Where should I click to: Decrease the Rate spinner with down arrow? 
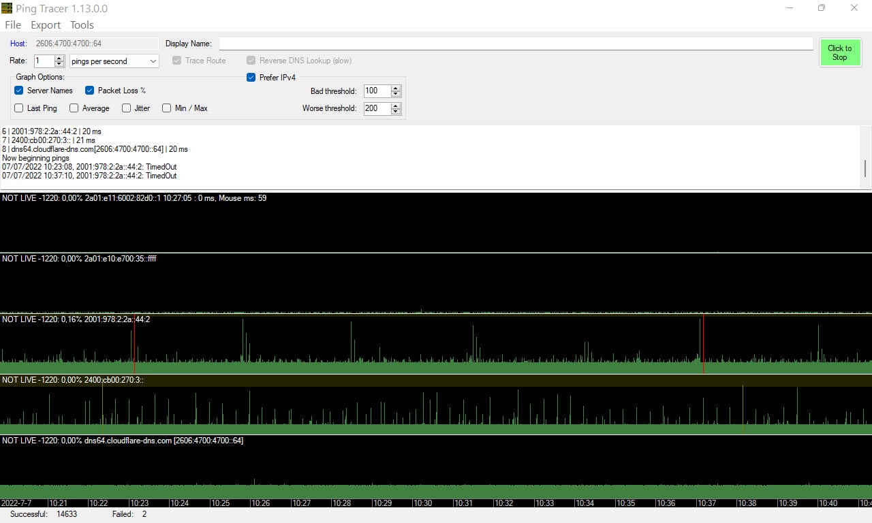(59, 64)
